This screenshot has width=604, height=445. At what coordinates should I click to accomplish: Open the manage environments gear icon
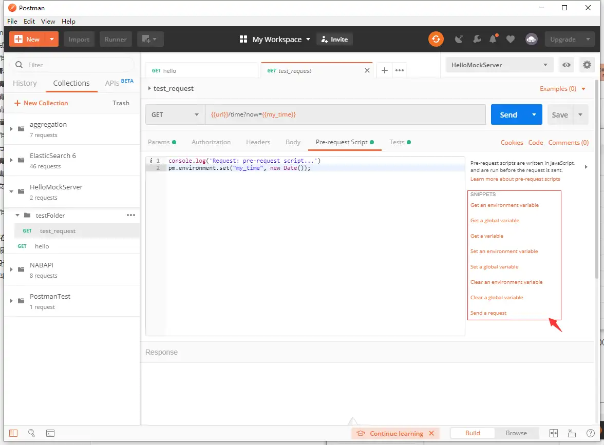pos(587,65)
